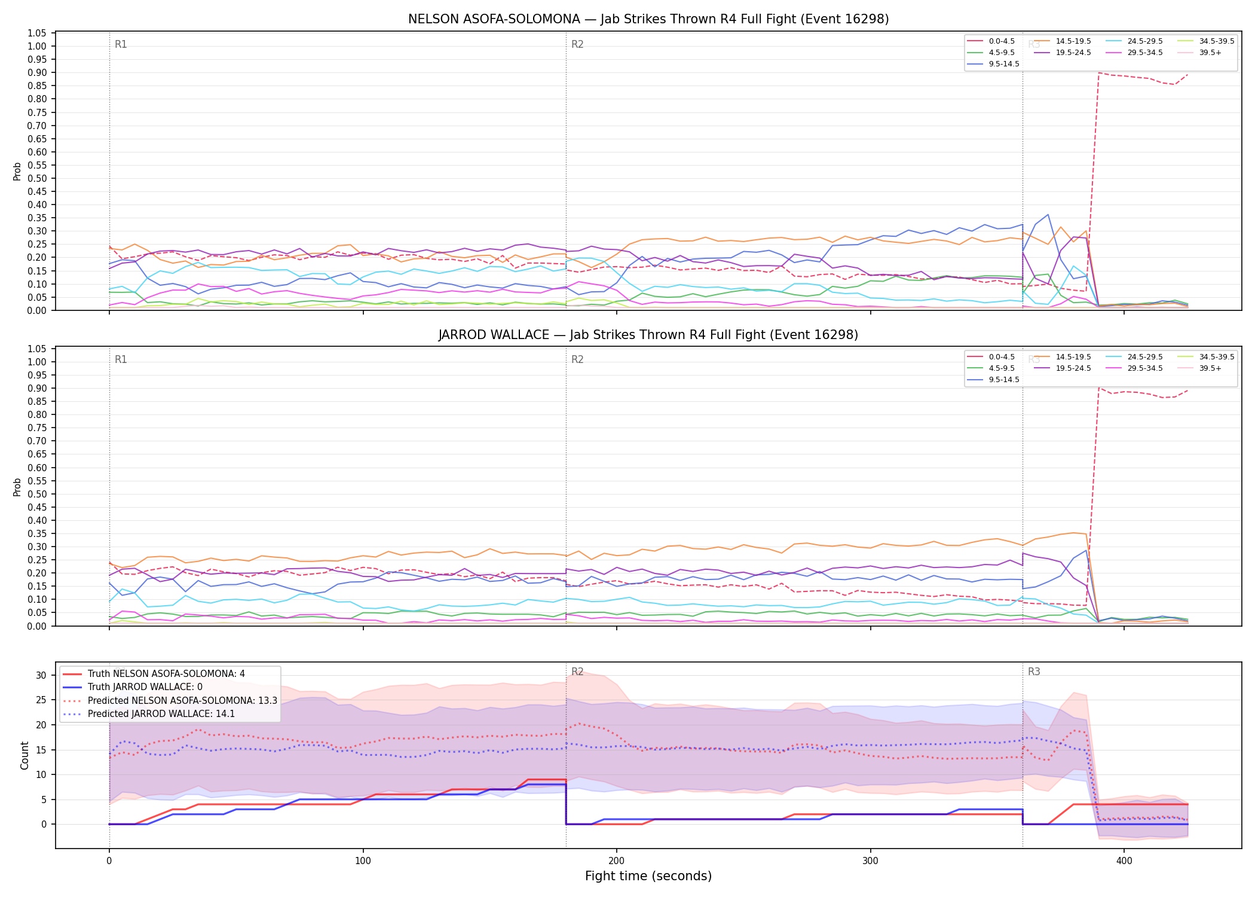The height and width of the screenshot is (897, 1255).
Task: Click the 1.00 y-tick in Wallace chart
Action: point(37,362)
